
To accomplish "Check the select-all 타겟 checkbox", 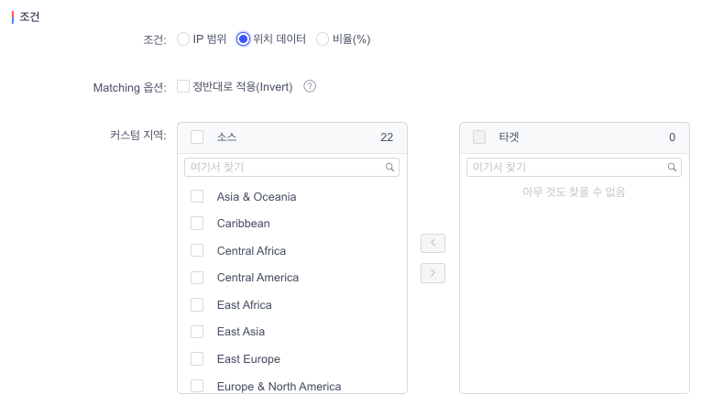I will pyautogui.click(x=479, y=137).
